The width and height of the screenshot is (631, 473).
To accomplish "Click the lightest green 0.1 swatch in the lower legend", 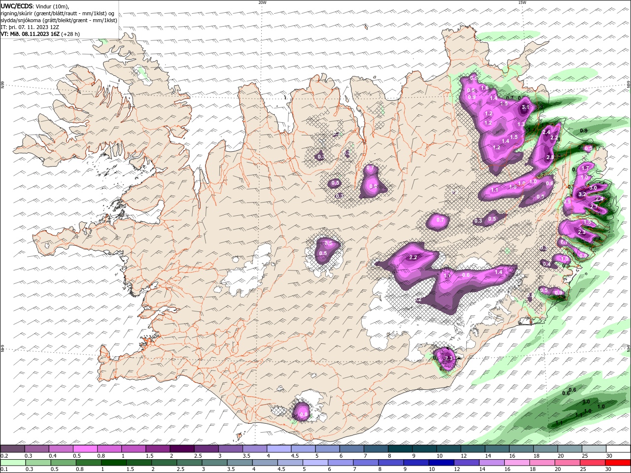I will coord(13,463).
